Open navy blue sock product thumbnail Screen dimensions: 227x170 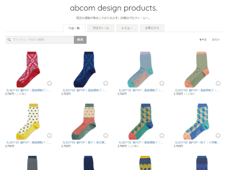(x=85, y=69)
